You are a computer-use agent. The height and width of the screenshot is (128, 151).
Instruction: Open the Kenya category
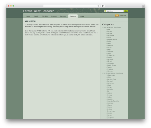[109, 115]
